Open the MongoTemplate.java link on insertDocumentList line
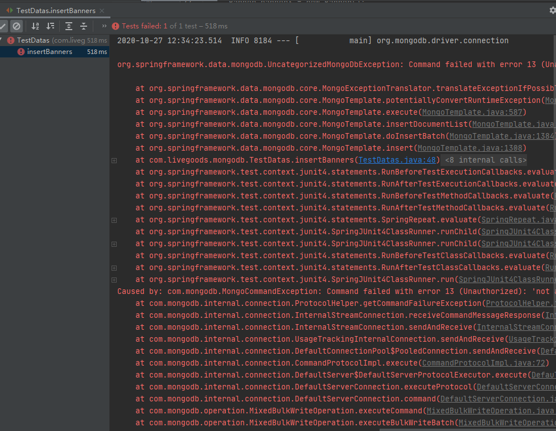 click(514, 125)
